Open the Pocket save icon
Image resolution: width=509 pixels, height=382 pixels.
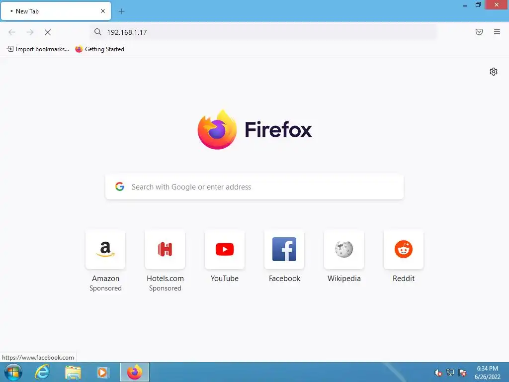pyautogui.click(x=479, y=32)
